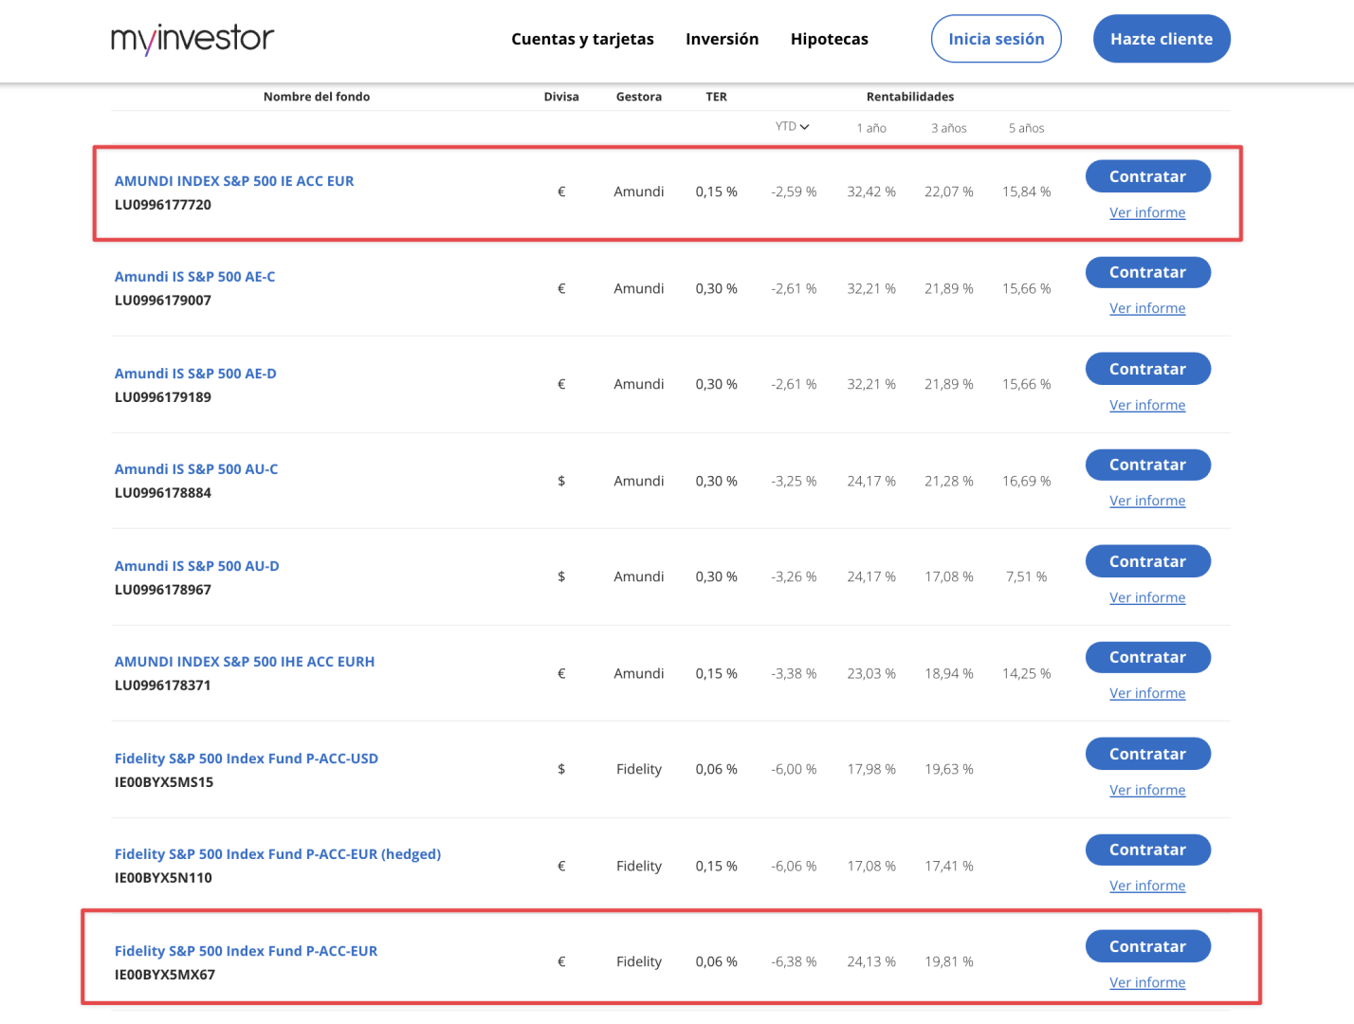Click the TER column header

pos(717,97)
